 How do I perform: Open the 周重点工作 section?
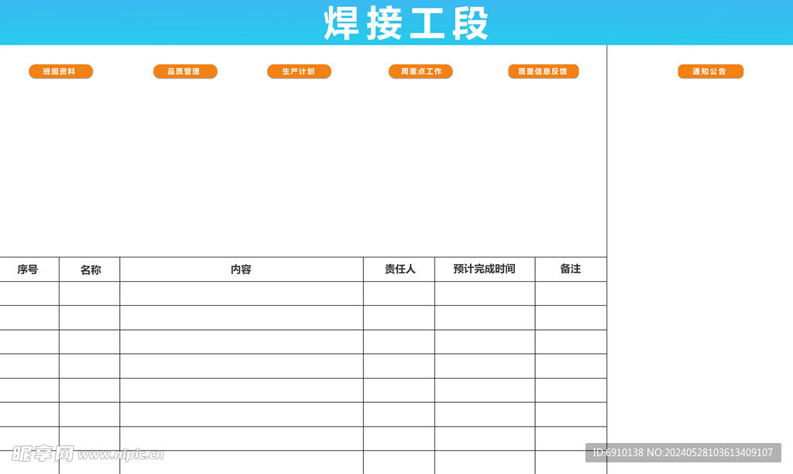[x=421, y=71]
